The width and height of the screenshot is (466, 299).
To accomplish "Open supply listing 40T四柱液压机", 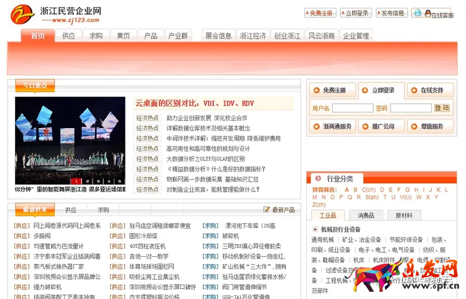I will point(148,246).
